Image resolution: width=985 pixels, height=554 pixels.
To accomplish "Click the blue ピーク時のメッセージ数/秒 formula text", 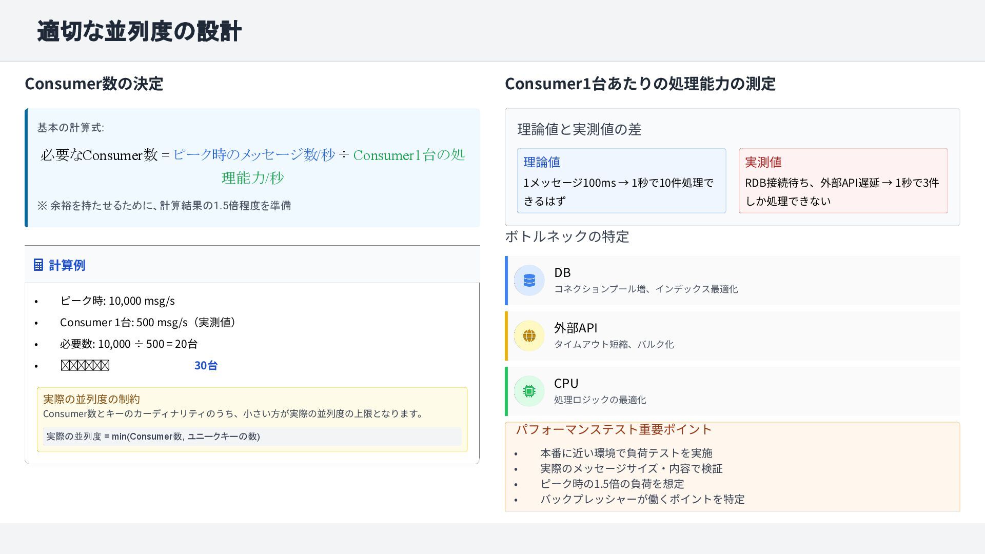I will tap(253, 155).
